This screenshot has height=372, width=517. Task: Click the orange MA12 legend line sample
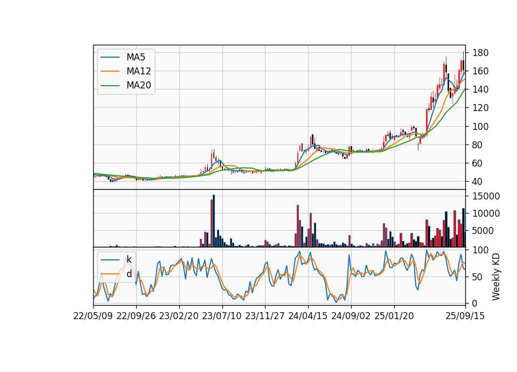point(110,71)
